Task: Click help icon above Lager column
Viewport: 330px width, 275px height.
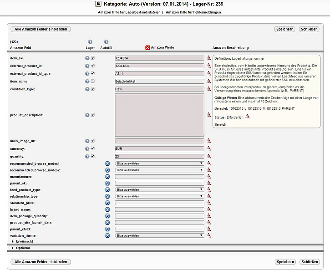Action: 90,42
